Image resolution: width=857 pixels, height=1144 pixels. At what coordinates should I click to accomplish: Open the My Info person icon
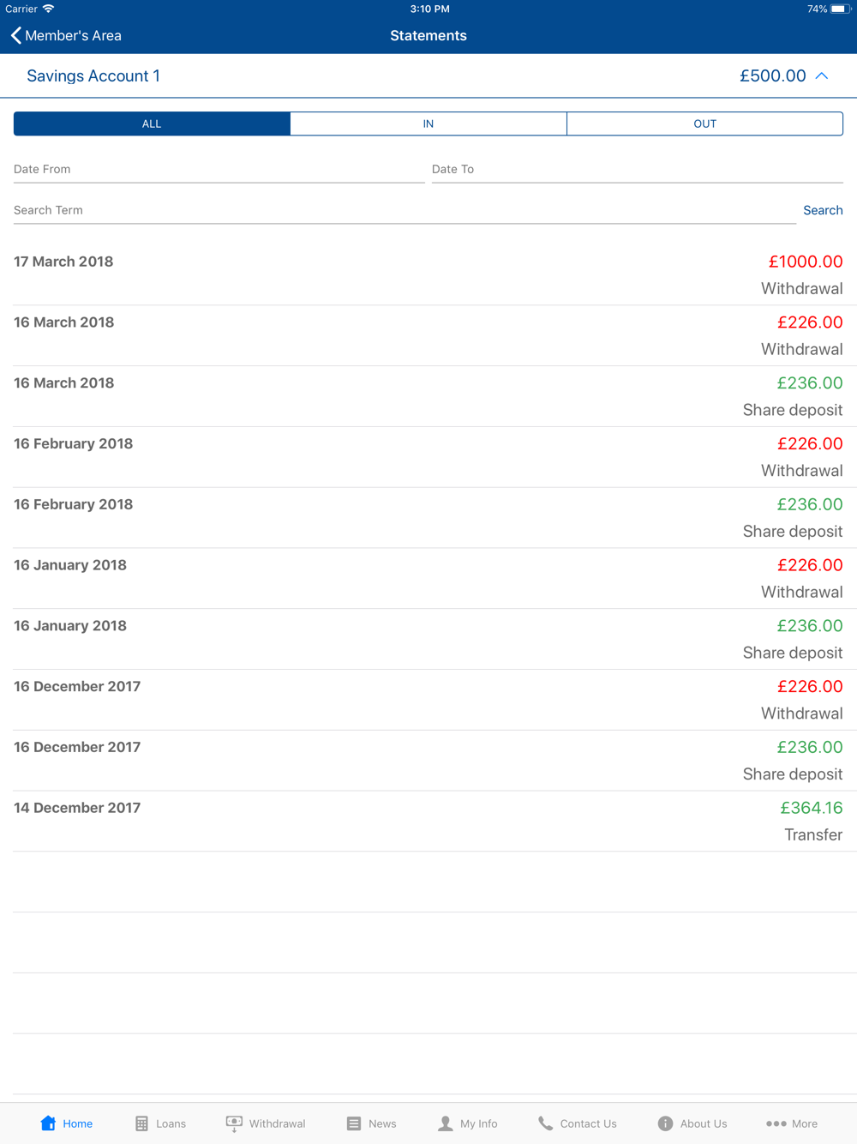(446, 1123)
